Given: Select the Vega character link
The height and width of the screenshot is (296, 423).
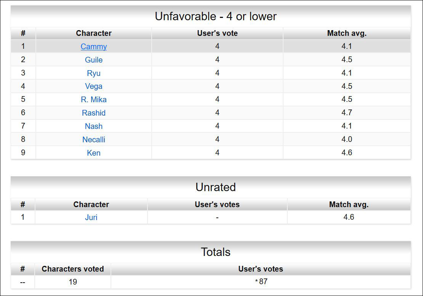Looking at the screenshot, I should [x=93, y=86].
